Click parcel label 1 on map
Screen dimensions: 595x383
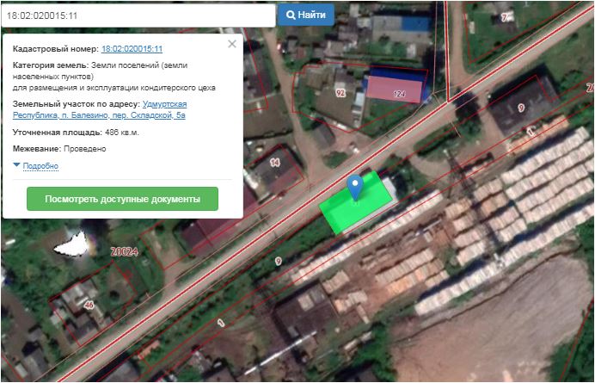pos(221,324)
